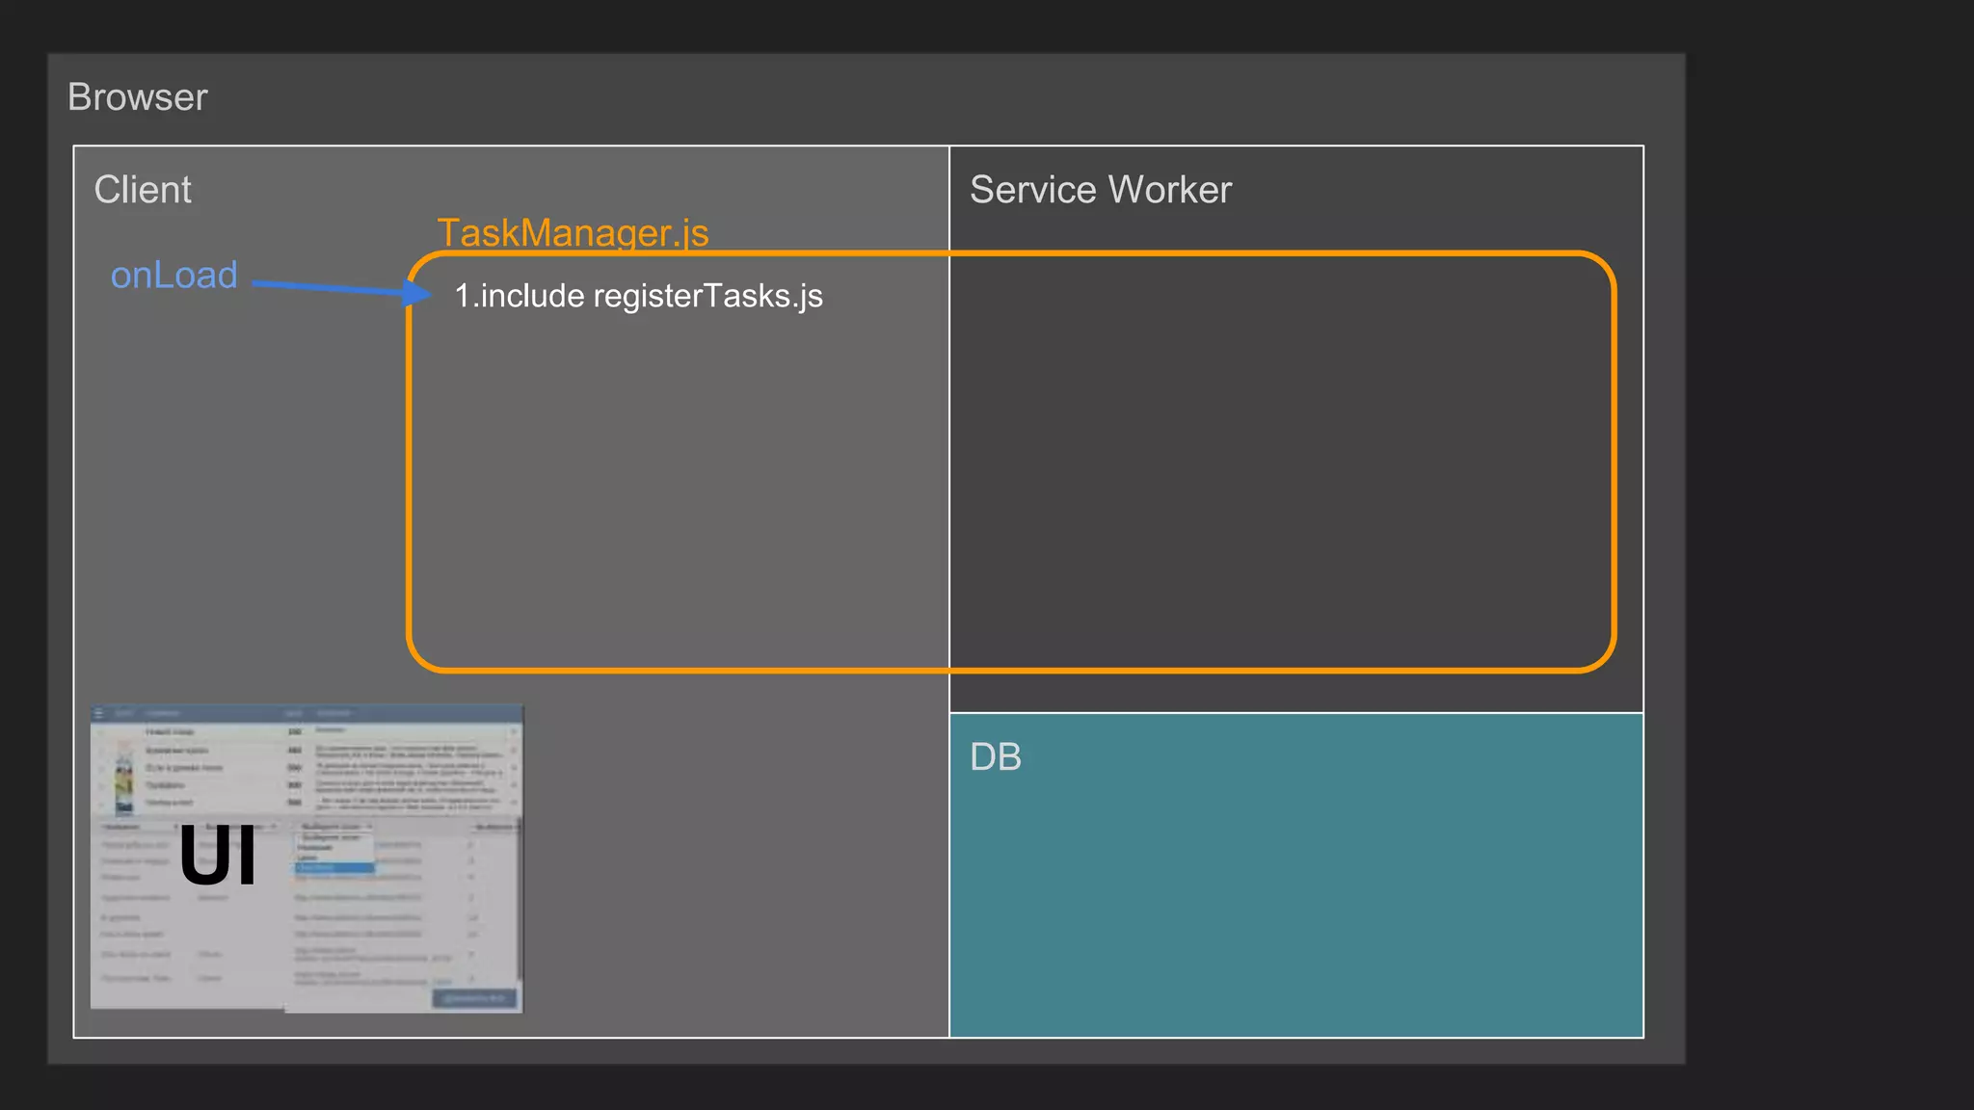Click the 'DB' label
This screenshot has height=1110, width=1974.
pyautogui.click(x=996, y=757)
